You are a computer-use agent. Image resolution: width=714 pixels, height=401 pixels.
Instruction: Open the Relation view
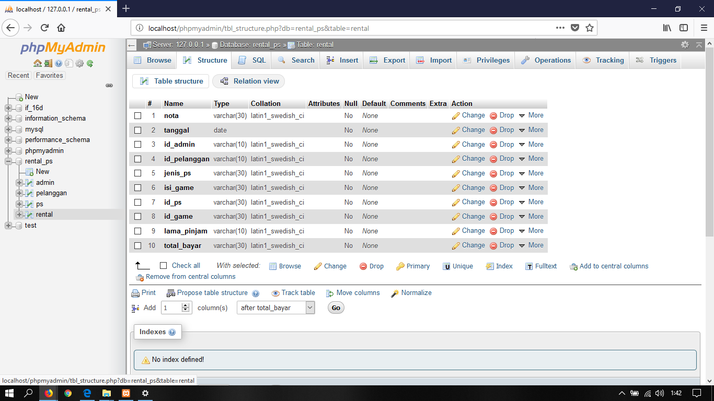point(255,81)
